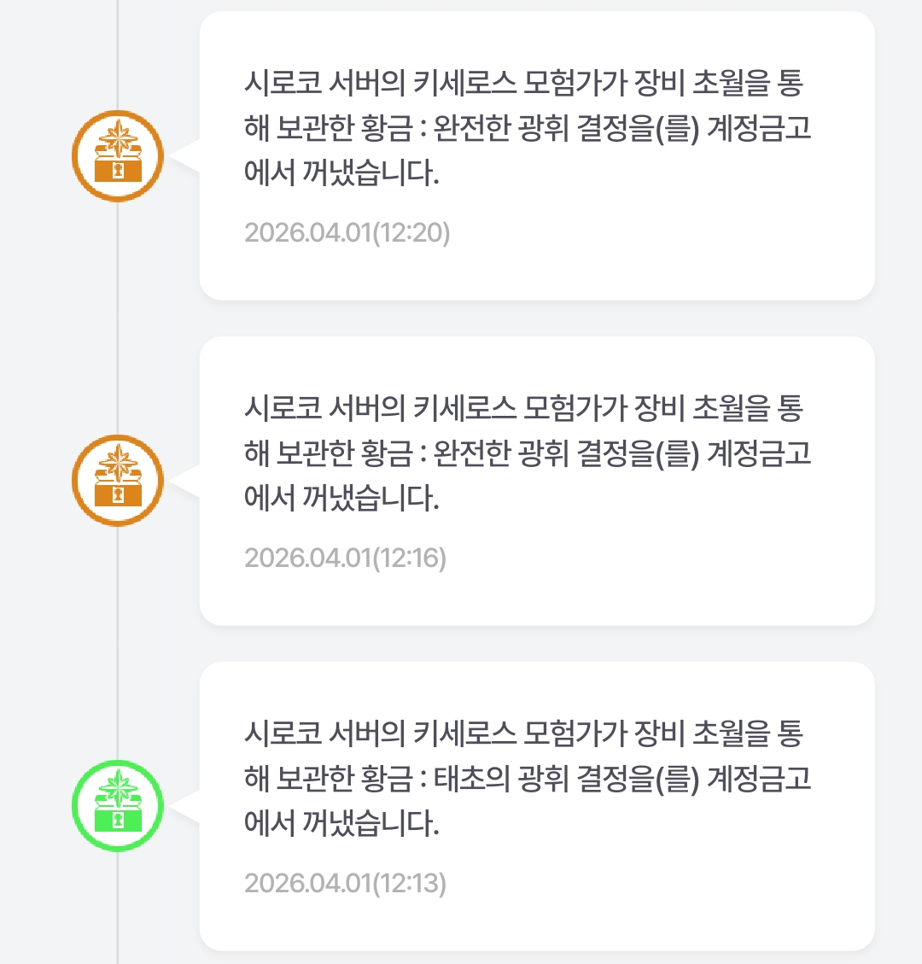
Task: Select the timestamp 2026.04.01(12:13)
Action: tap(345, 882)
